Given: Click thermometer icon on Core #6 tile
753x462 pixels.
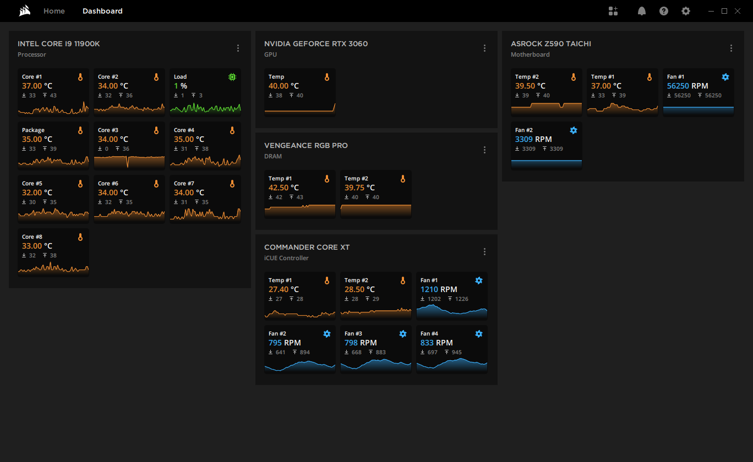Looking at the screenshot, I should 156,184.
